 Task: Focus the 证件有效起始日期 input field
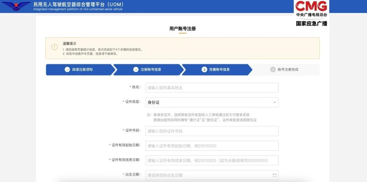click(x=211, y=146)
